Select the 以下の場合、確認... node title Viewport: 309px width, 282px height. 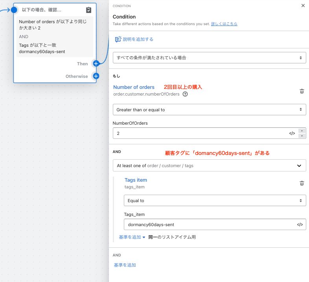(x=41, y=10)
